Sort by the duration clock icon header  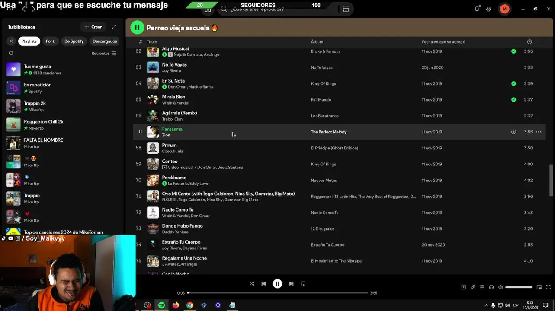(529, 42)
